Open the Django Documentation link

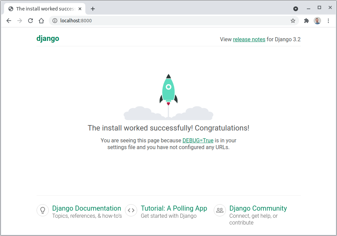click(87, 208)
